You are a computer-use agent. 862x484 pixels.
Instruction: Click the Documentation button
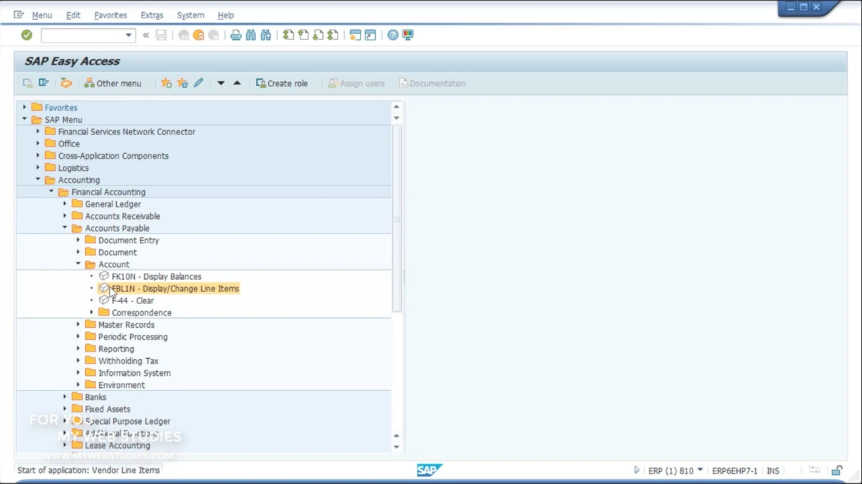coord(432,83)
